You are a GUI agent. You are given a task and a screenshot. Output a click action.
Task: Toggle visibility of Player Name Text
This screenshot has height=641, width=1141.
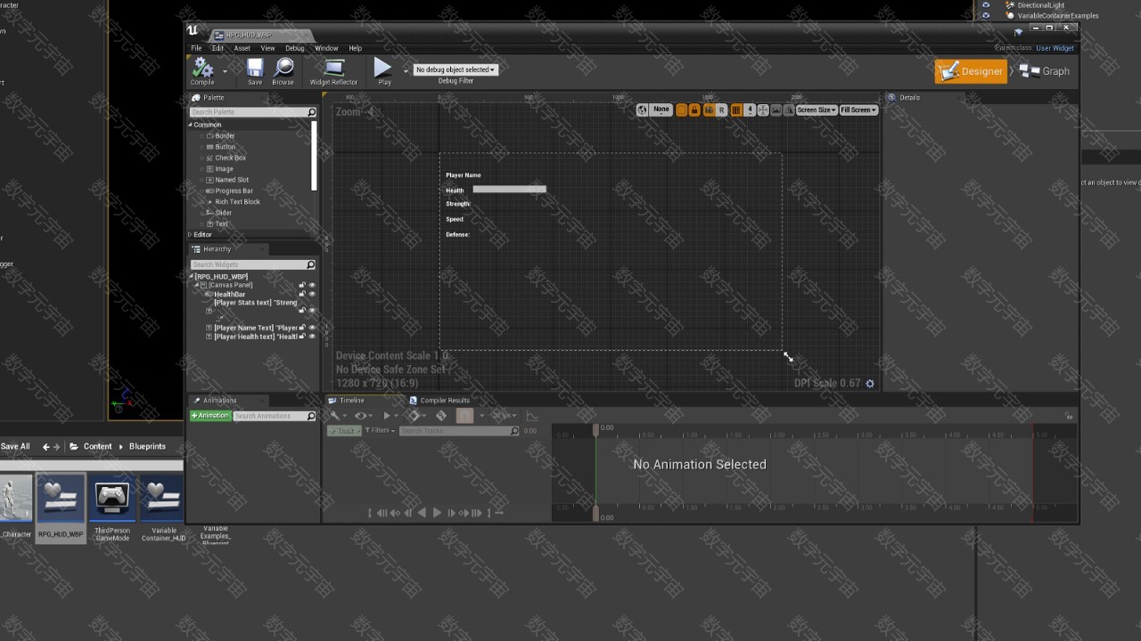(x=312, y=328)
